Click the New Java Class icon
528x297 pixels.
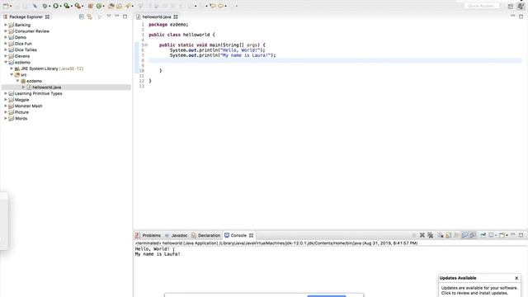coord(99,6)
